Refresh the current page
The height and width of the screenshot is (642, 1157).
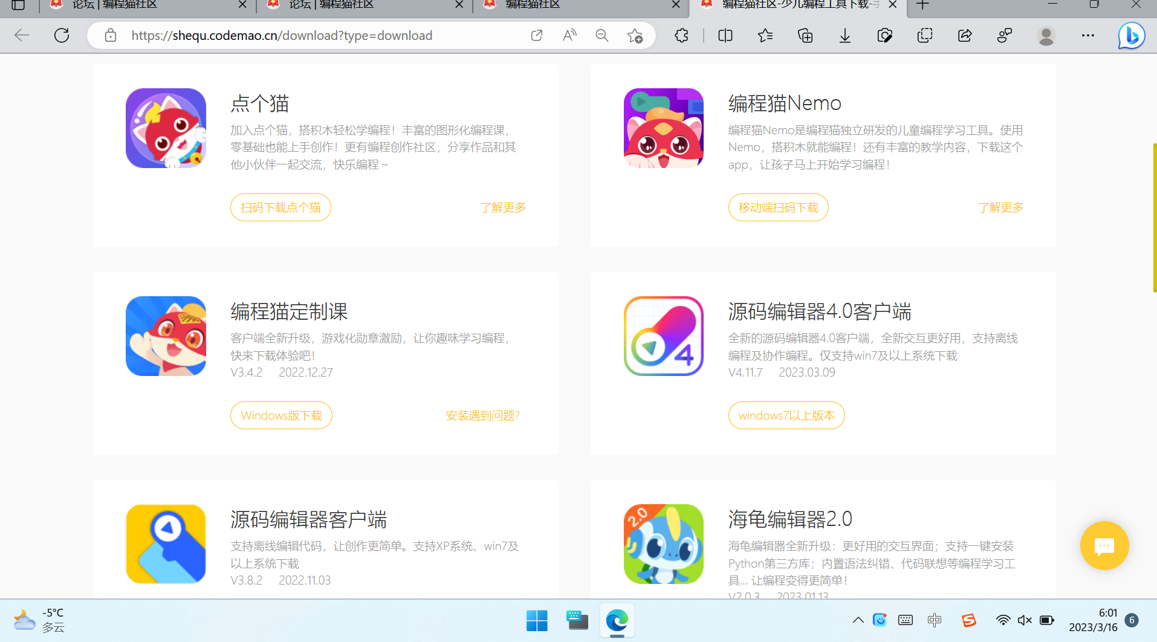click(x=62, y=36)
